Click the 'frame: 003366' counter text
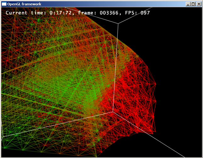Image resolution: width=203 pixels, height=158 pixels. pos(98,13)
